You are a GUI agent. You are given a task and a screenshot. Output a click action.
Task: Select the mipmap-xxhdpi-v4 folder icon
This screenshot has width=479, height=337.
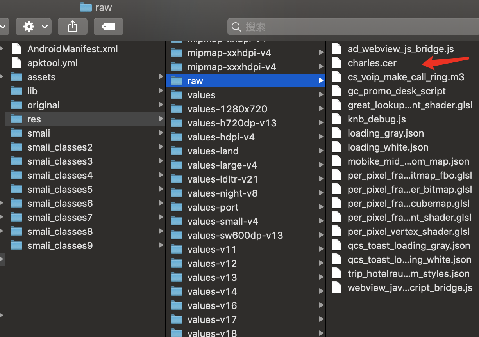click(x=177, y=53)
